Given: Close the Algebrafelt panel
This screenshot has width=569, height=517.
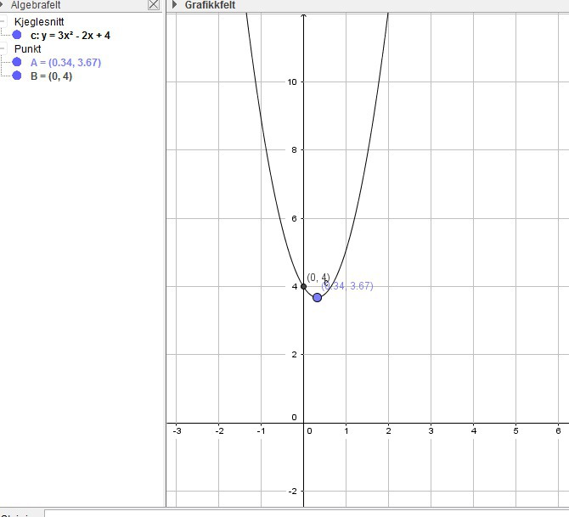Looking at the screenshot, I should click(154, 5).
